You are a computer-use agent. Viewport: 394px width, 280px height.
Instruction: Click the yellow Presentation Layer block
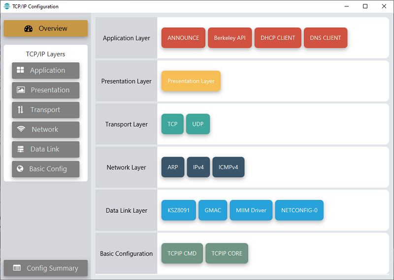tap(191, 81)
